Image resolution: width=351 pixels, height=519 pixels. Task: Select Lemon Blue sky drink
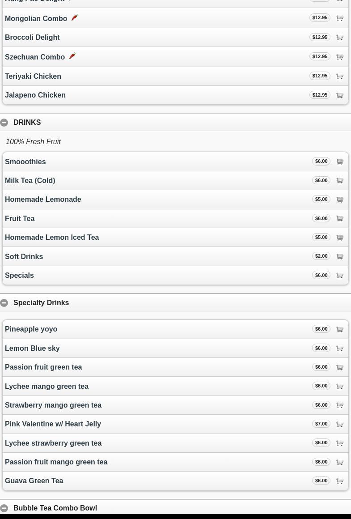(32, 348)
